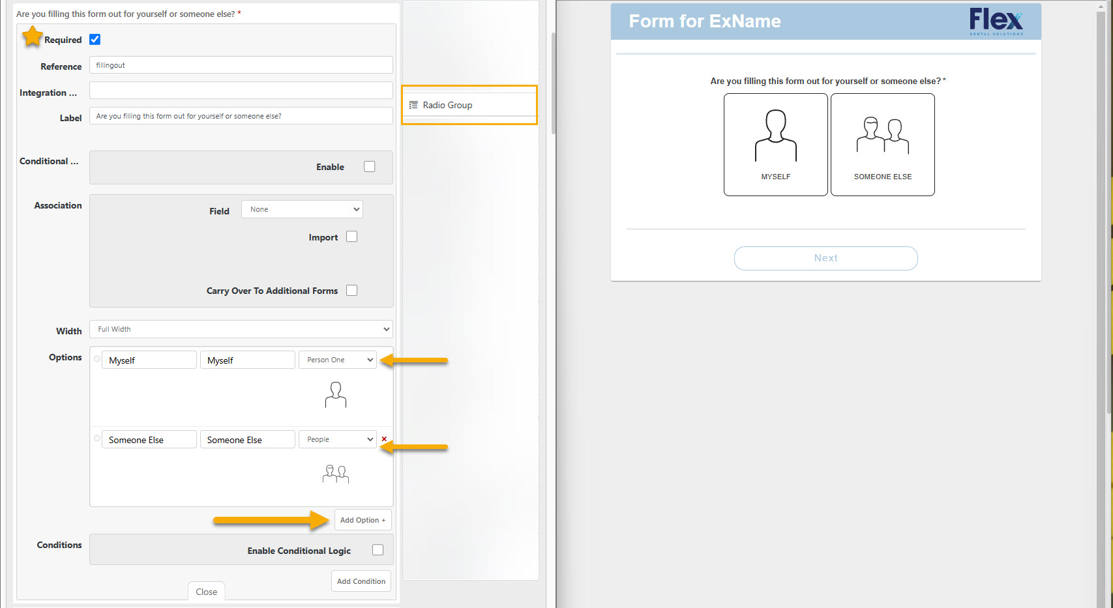Click the Options label
This screenshot has width=1113, height=608.
pyautogui.click(x=65, y=357)
